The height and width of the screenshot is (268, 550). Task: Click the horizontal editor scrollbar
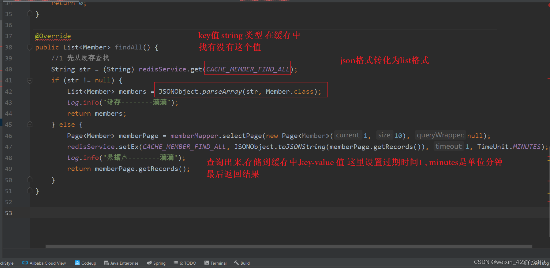point(289,246)
